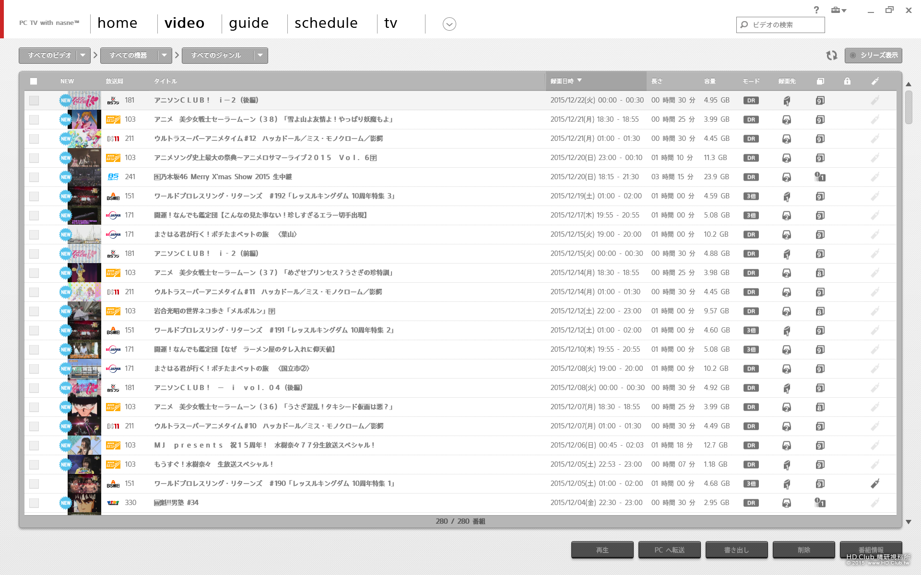
Task: Open the toolbox settings icon
Action: 838,10
